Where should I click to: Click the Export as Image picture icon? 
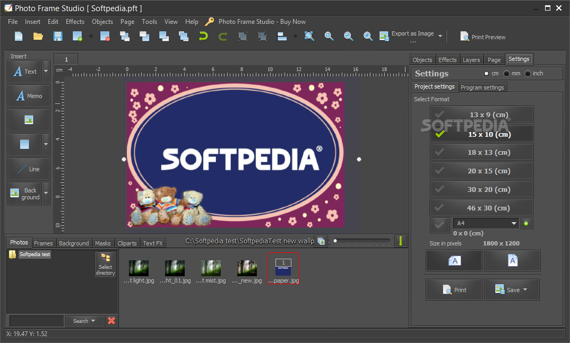click(384, 36)
